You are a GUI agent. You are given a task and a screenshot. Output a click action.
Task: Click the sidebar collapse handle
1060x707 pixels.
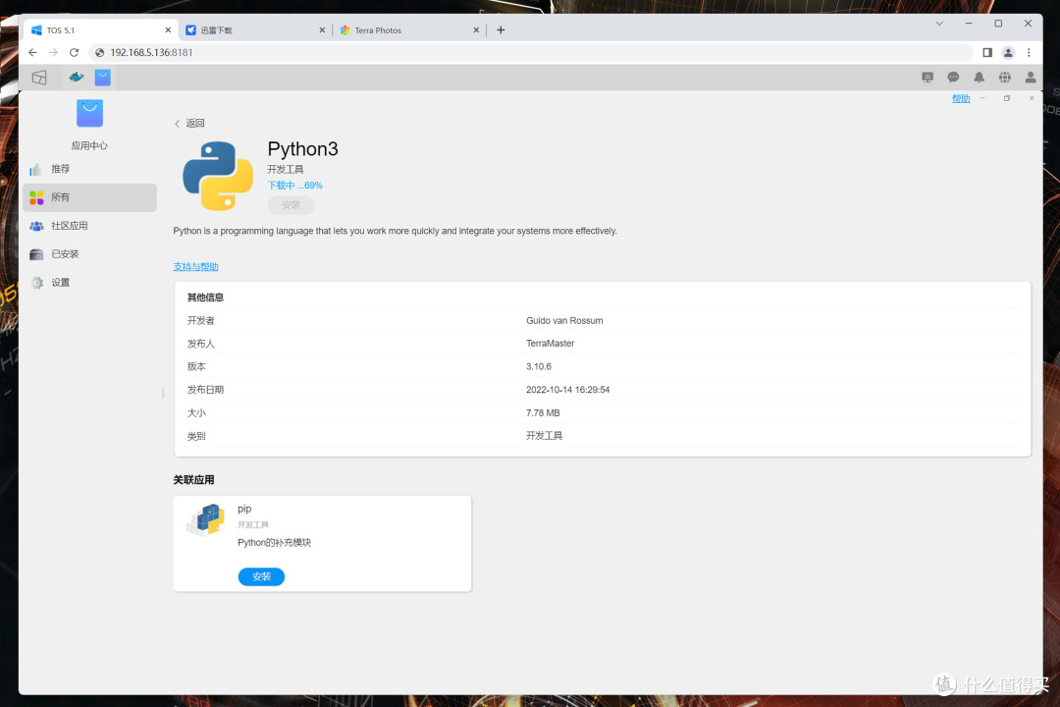[x=163, y=393]
